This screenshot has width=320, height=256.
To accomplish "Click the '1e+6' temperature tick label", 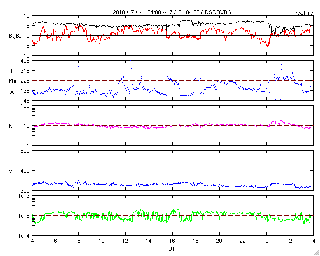I will point(24,196).
